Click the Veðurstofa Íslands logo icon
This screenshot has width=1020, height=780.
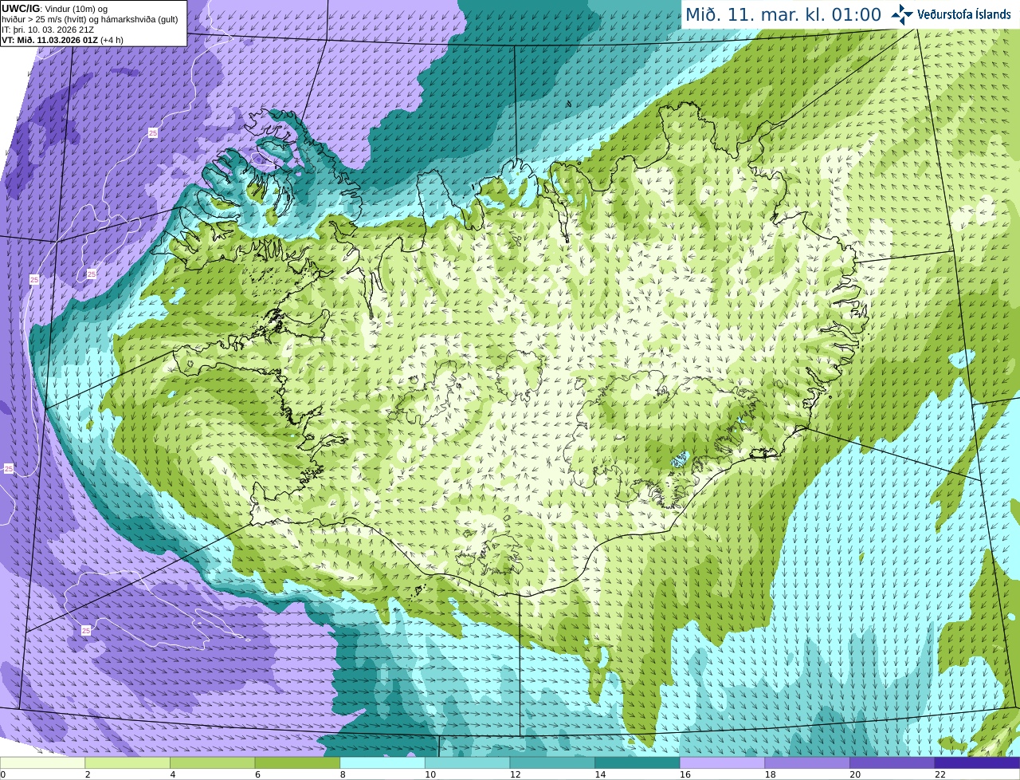click(x=901, y=14)
